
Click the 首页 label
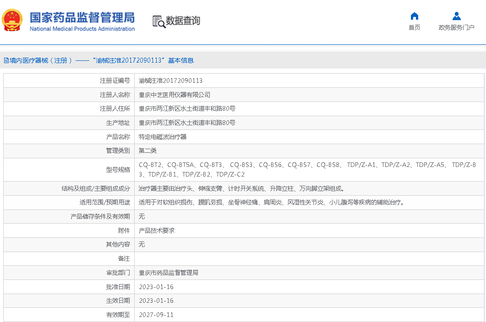[x=415, y=27]
